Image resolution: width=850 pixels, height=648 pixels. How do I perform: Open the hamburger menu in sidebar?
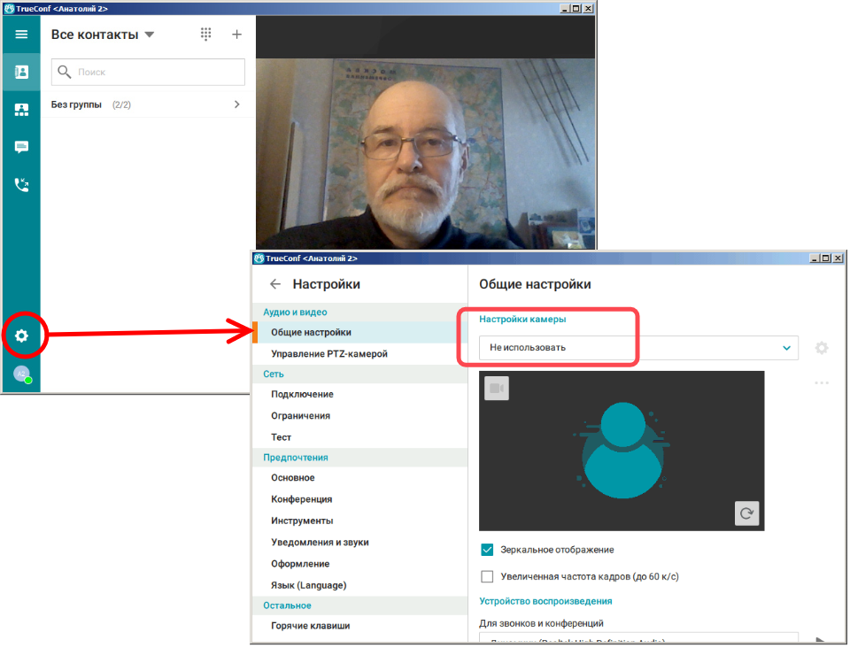(21, 35)
